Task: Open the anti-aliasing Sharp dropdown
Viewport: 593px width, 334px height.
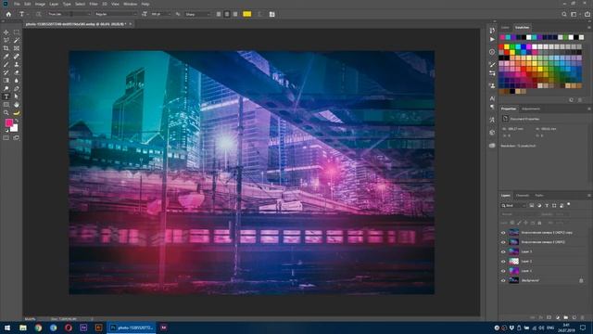Action: (197, 14)
